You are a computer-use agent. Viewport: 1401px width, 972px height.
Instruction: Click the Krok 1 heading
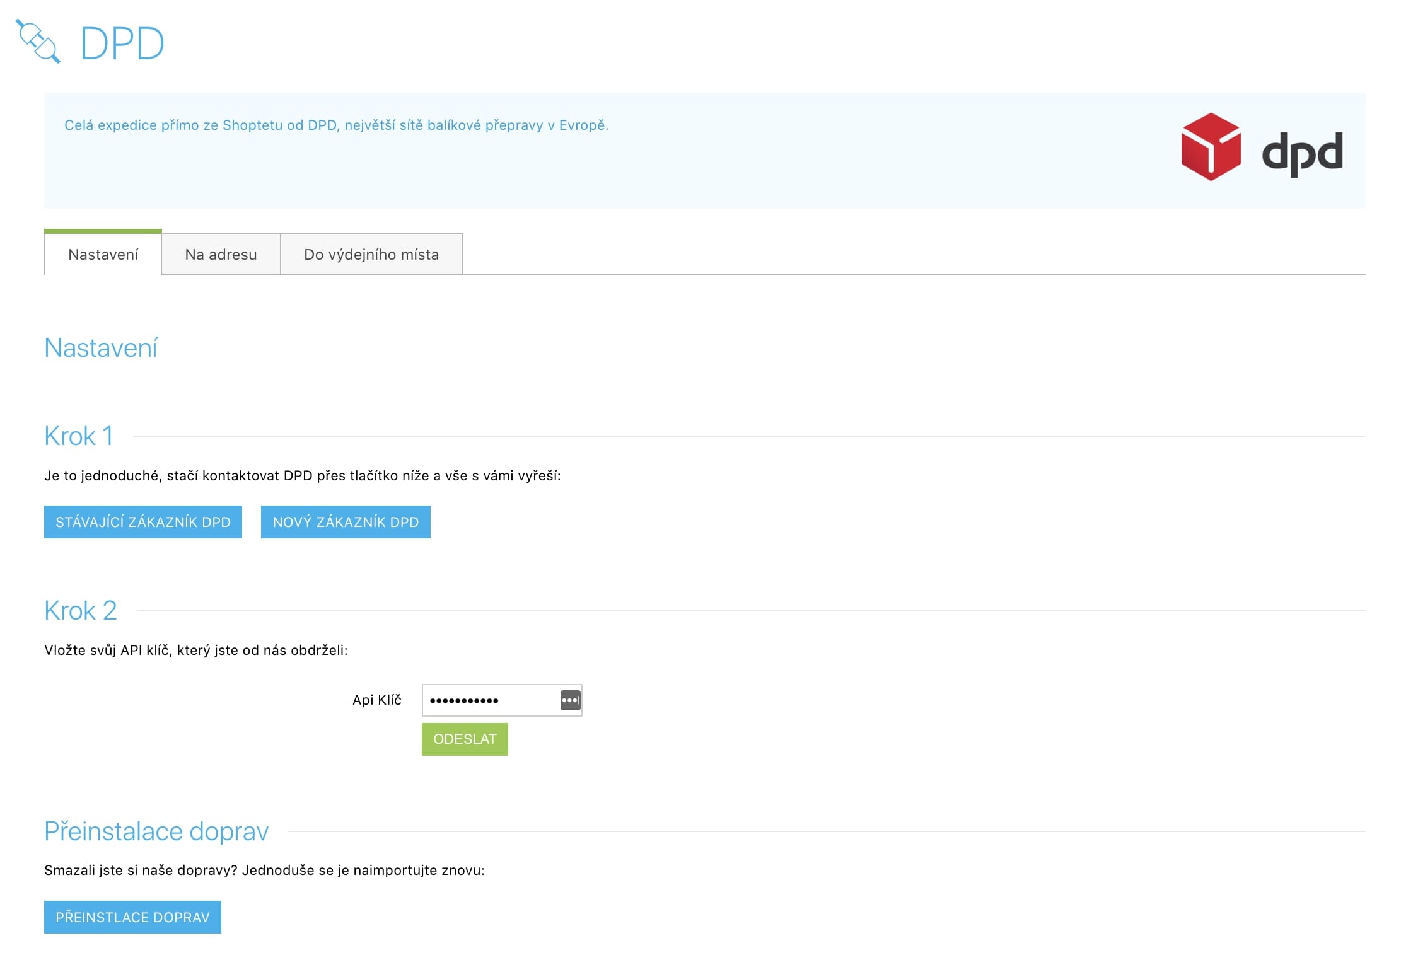click(x=79, y=436)
